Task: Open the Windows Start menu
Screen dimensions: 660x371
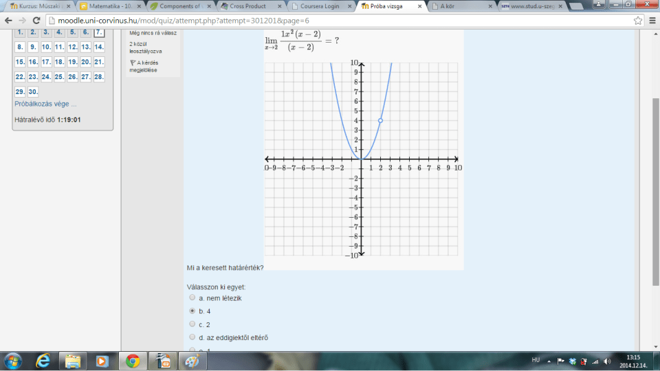Action: [14, 360]
